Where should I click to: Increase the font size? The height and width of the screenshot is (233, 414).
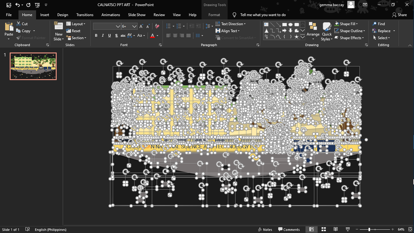point(141,26)
